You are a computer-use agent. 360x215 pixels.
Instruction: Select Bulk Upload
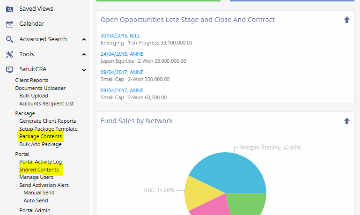tap(34, 96)
